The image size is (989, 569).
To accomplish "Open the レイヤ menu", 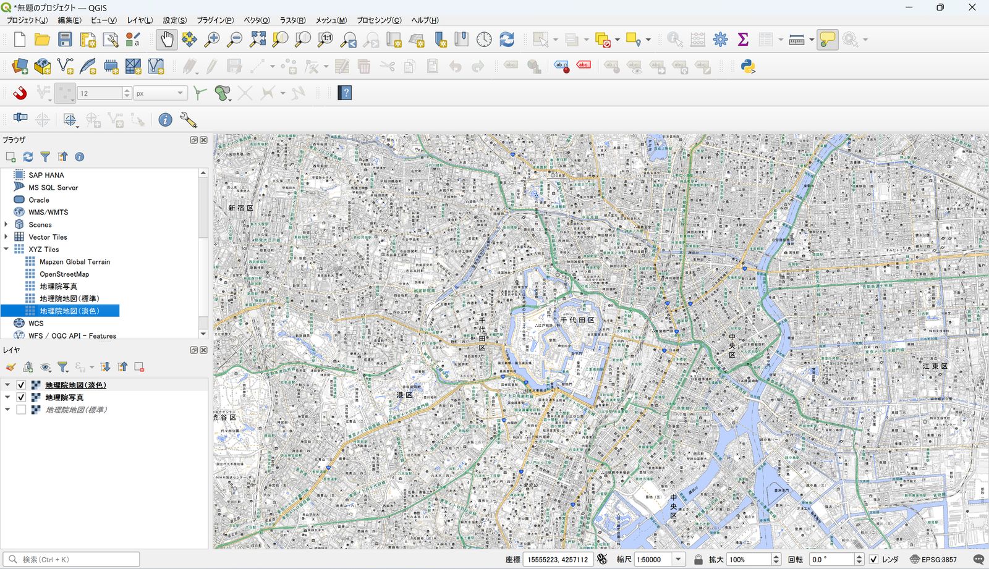I will pos(140,20).
